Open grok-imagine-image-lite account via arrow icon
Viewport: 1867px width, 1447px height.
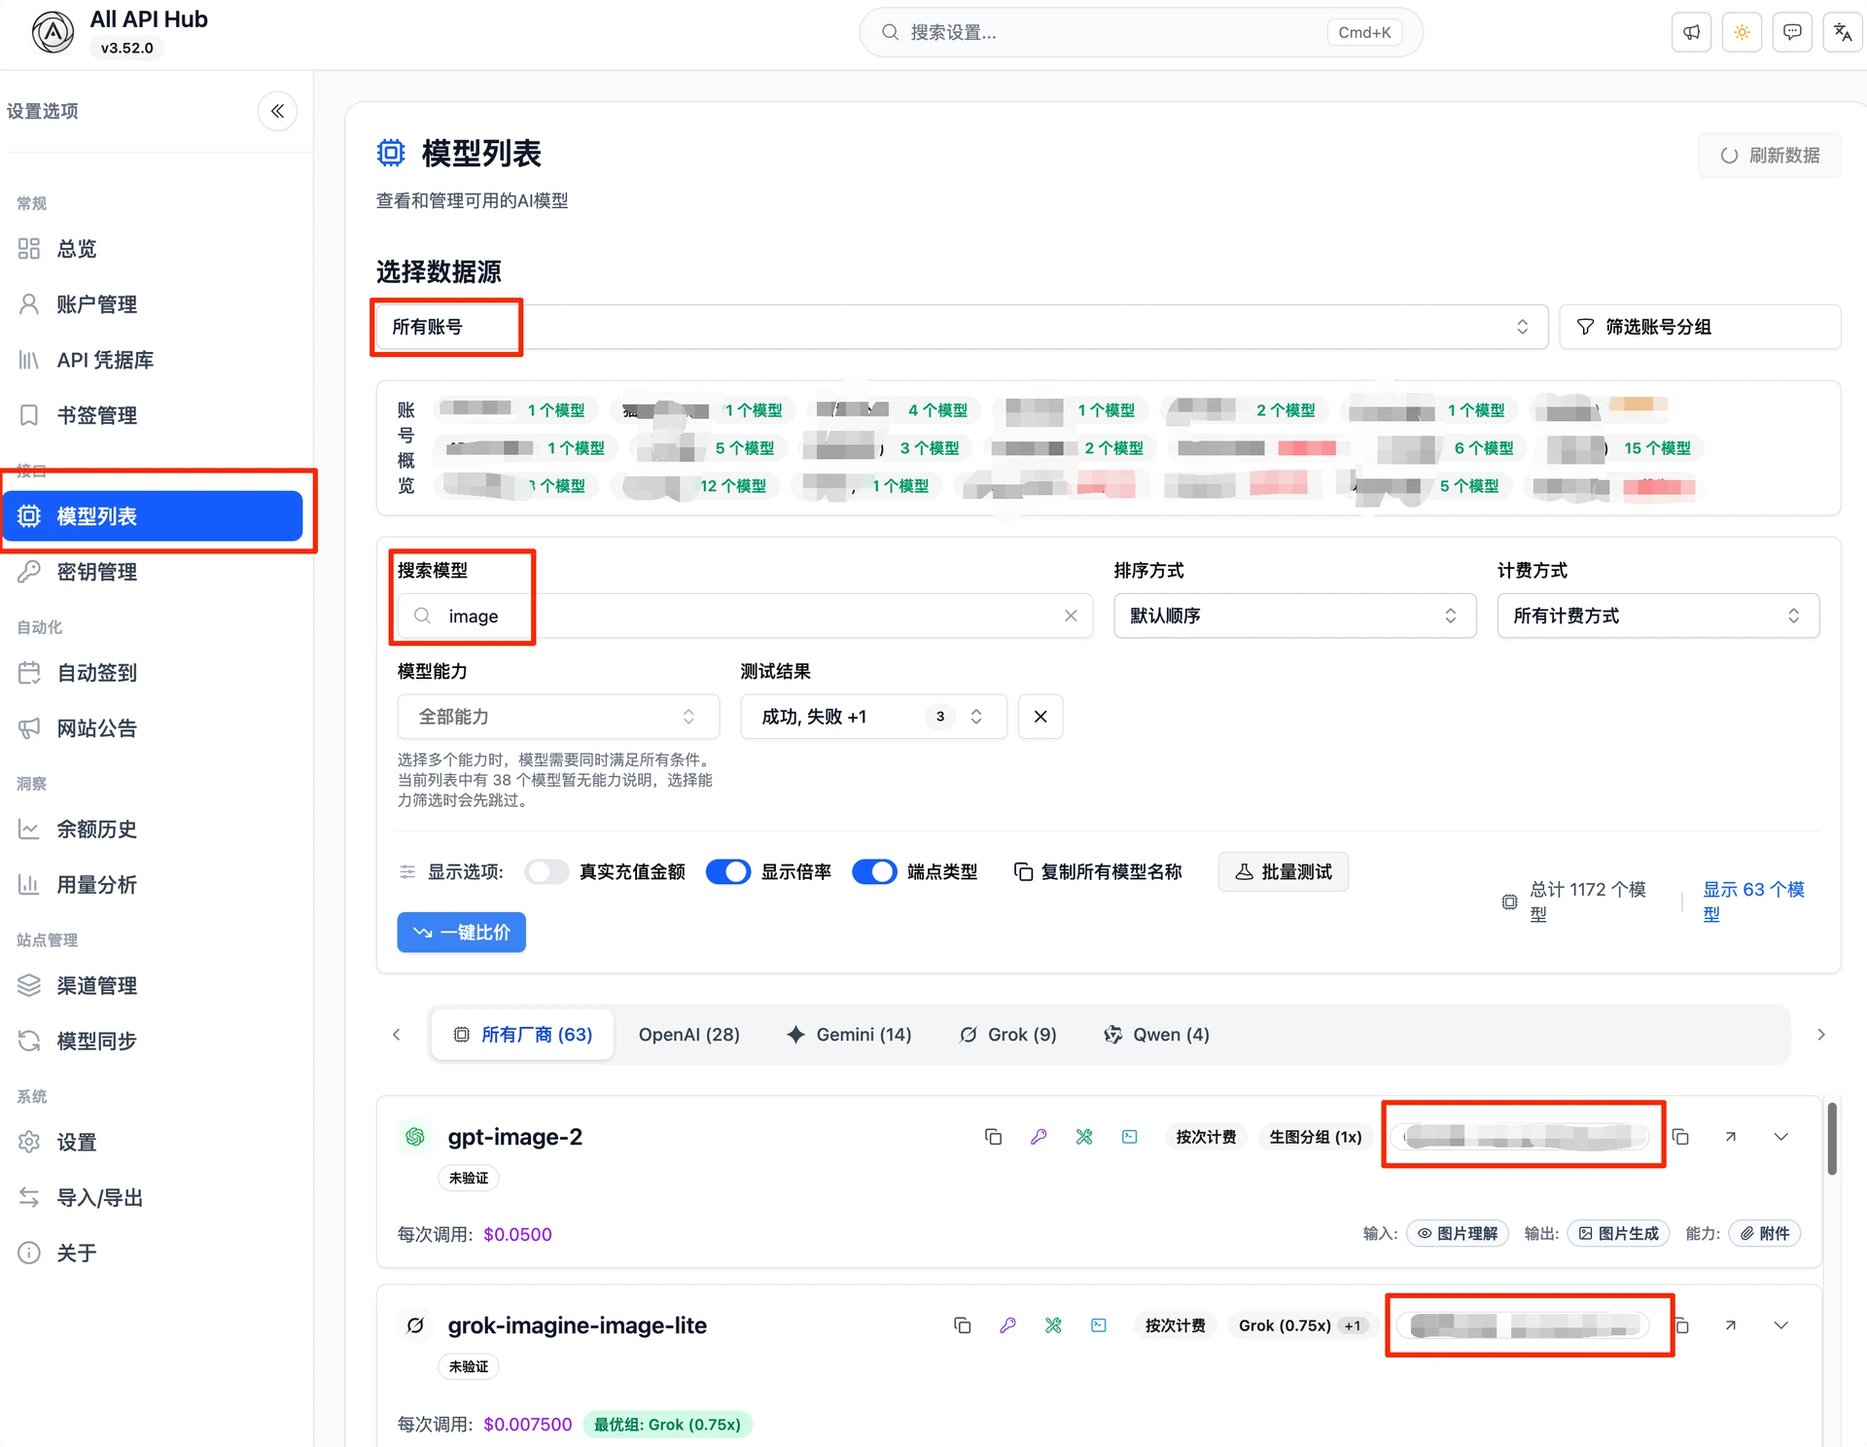[x=1731, y=1325]
